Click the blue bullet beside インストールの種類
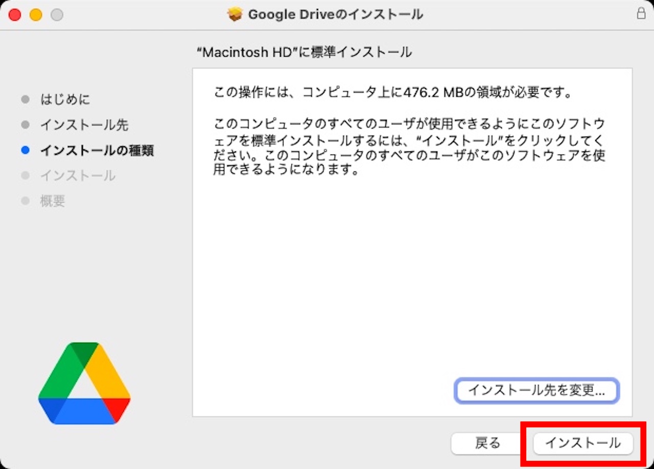Viewport: 654px width, 469px height. coord(26,150)
